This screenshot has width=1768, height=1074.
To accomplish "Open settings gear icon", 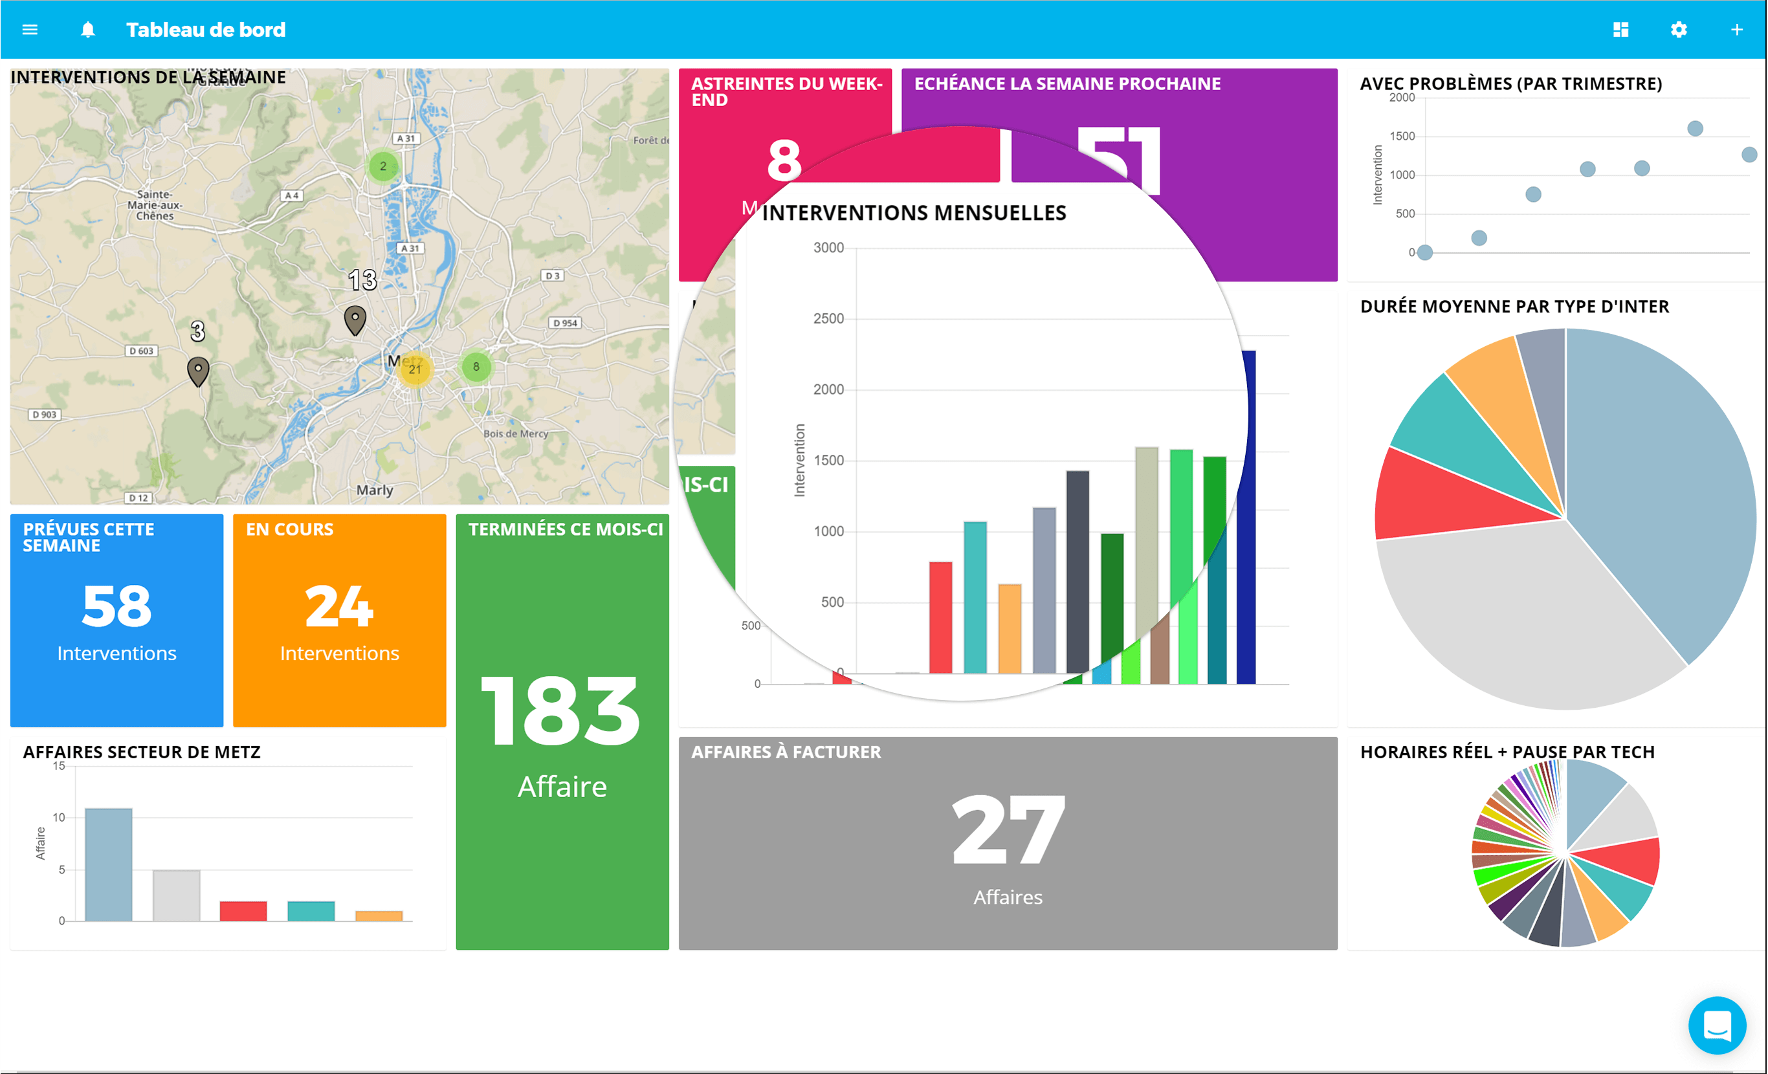I will 1678,29.
